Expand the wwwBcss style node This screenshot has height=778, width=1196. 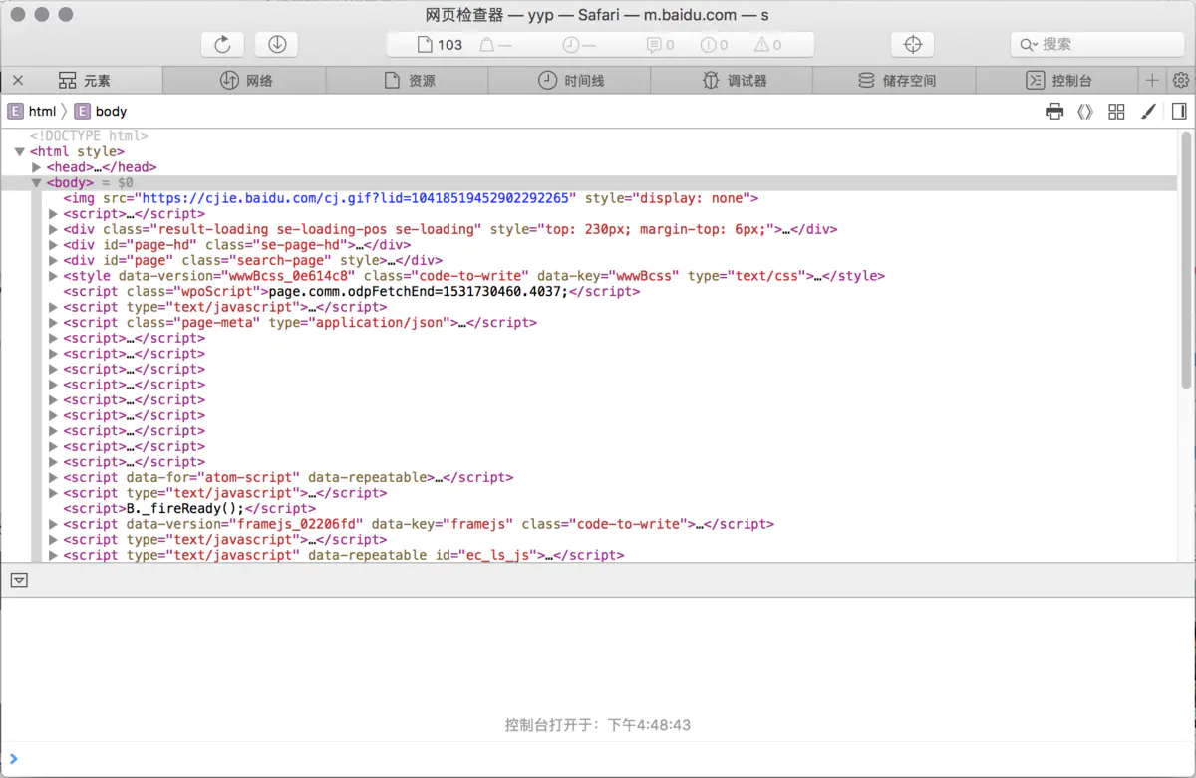pos(54,276)
